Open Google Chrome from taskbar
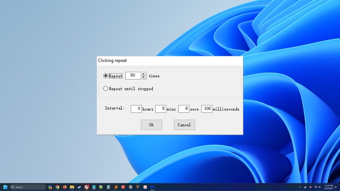This screenshot has width=340, height=191. pos(57,187)
